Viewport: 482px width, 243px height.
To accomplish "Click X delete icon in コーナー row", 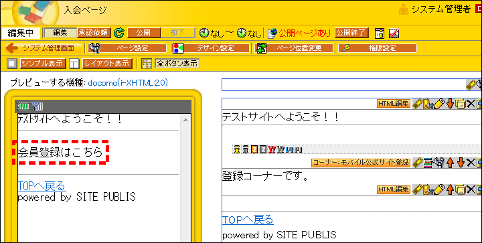I will [x=471, y=163].
